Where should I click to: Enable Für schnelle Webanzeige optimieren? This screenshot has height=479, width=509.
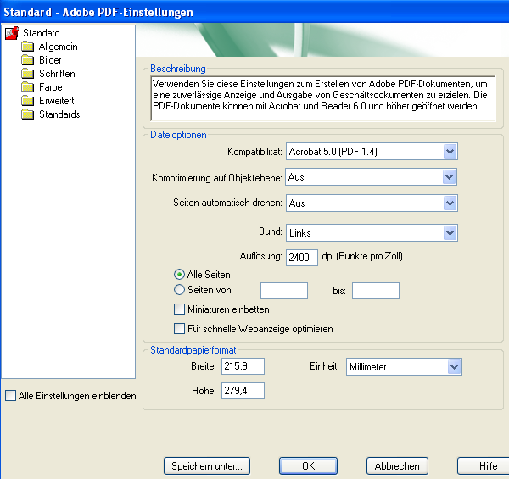[179, 329]
